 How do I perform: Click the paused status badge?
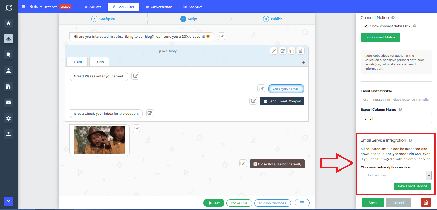[65, 7]
